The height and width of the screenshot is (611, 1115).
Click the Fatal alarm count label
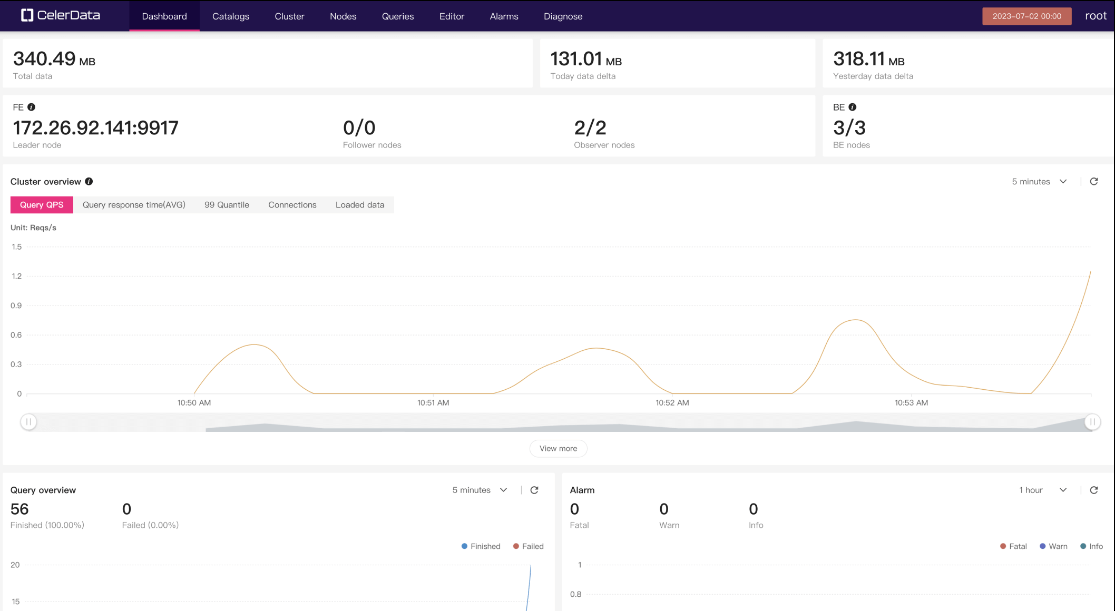coord(579,525)
